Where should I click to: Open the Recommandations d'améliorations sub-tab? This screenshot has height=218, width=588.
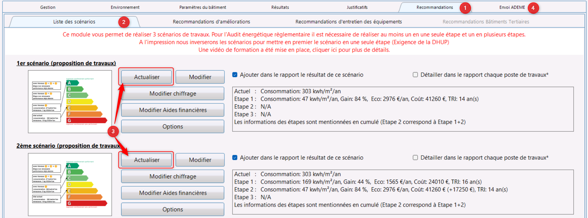[211, 22]
